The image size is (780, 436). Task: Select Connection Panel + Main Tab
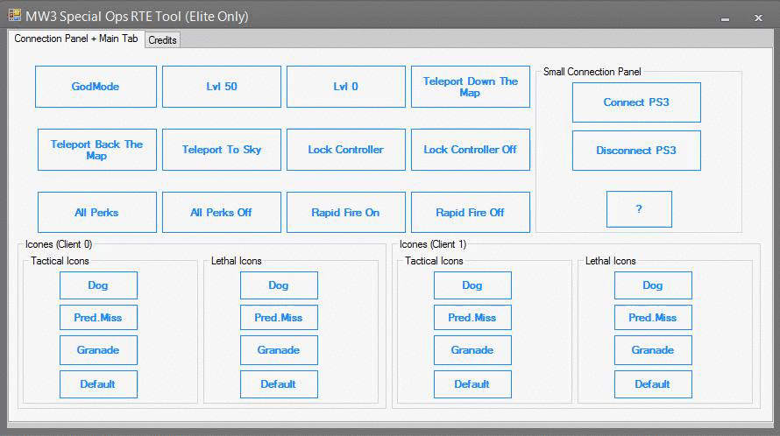click(75, 39)
